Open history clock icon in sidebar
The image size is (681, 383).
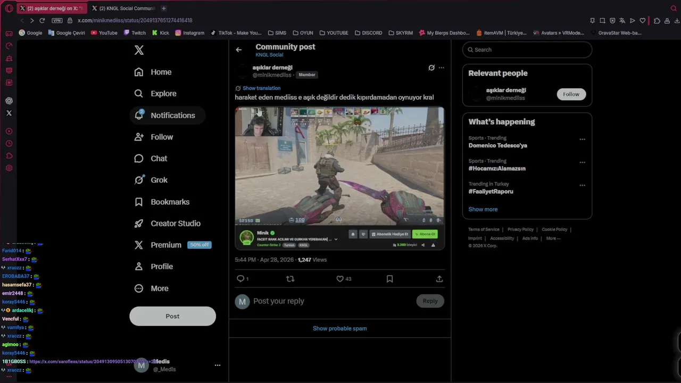tap(9, 144)
